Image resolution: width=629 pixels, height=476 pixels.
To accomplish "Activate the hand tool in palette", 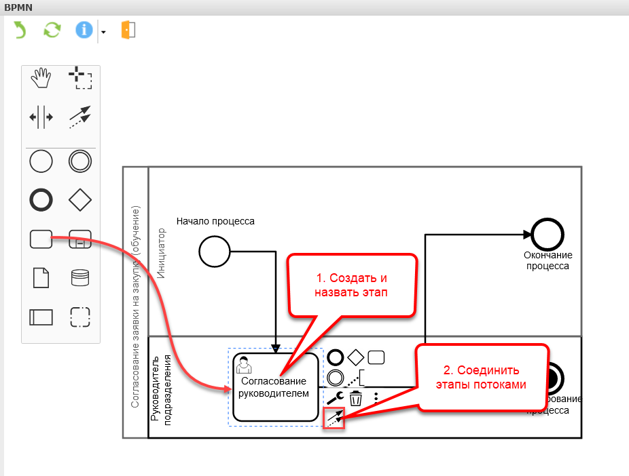I will [x=41, y=79].
